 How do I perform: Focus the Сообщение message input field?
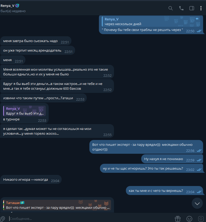click(91, 219)
